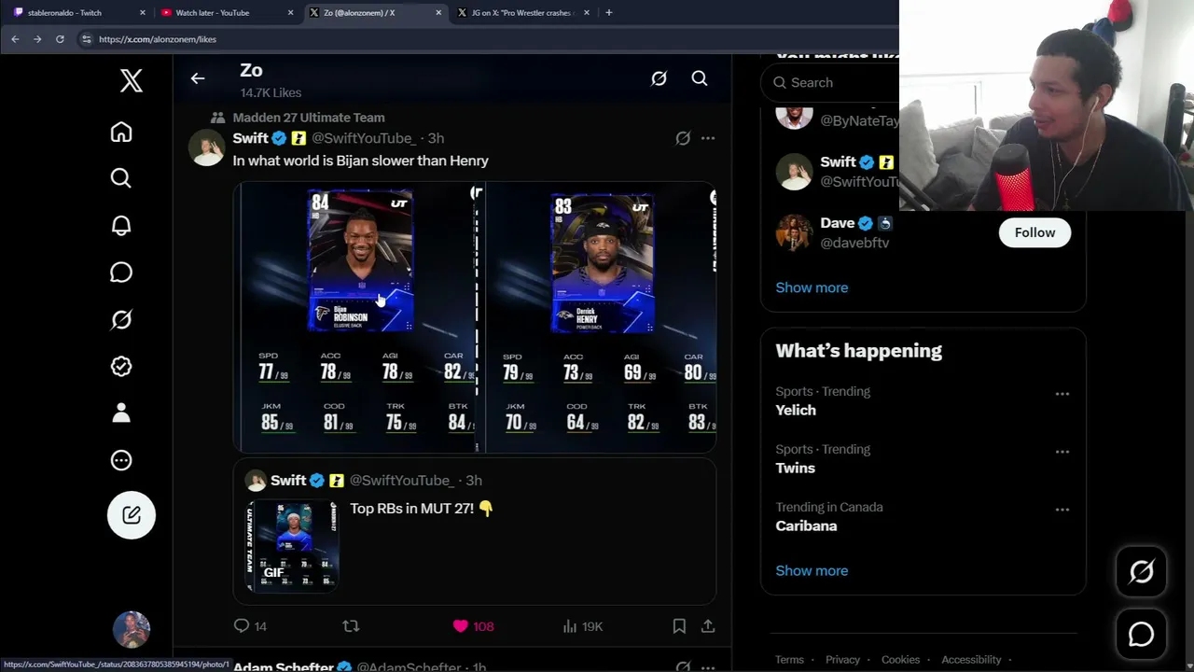Open the Twins trending topic
The width and height of the screenshot is (1194, 672).
(795, 468)
